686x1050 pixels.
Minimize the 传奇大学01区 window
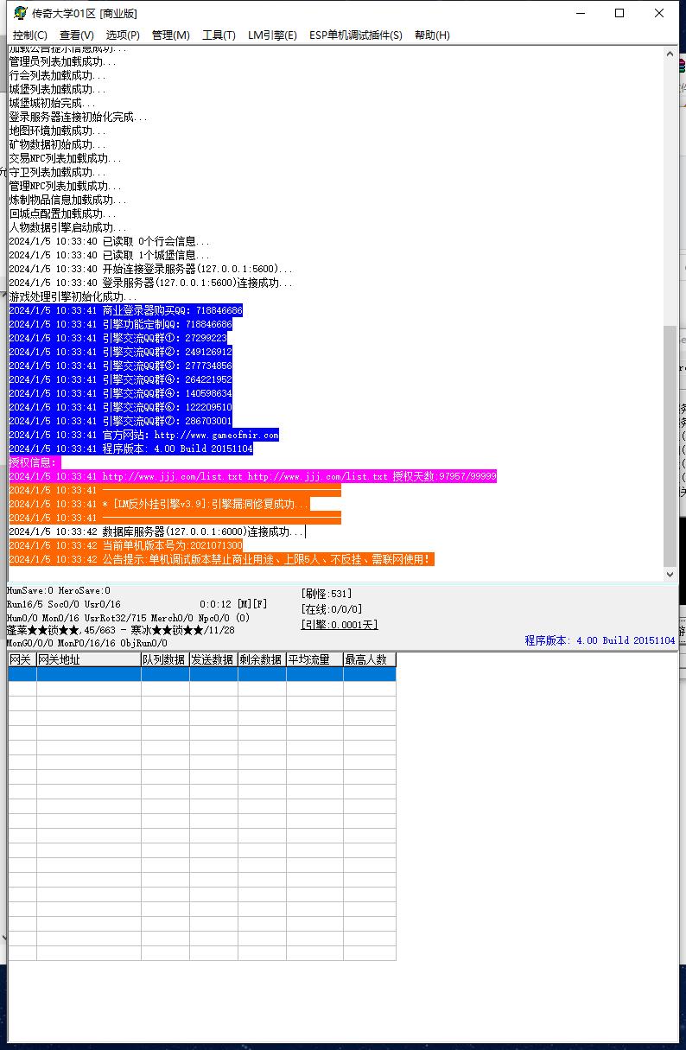(579, 13)
